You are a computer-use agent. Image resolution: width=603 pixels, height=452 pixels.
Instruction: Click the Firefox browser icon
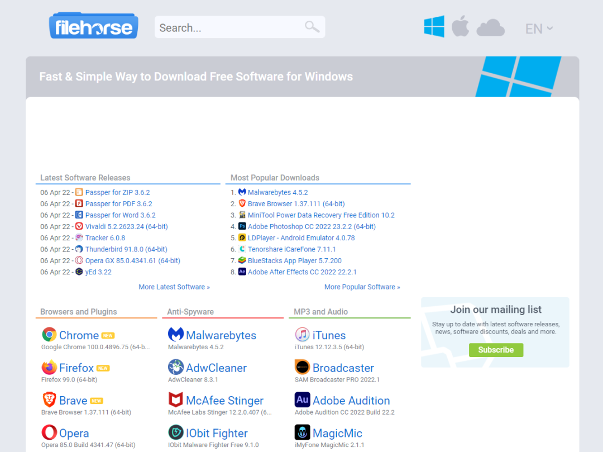(49, 368)
